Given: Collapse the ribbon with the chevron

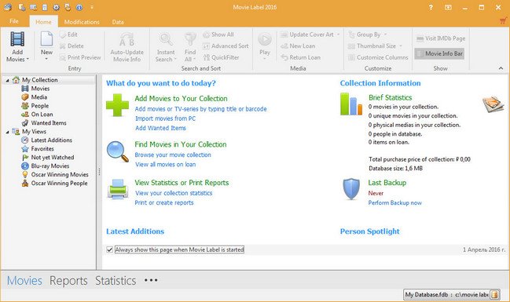Looking at the screenshot, I should 501,68.
